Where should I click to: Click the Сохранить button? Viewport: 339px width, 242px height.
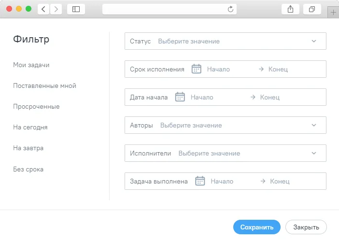coord(257,227)
